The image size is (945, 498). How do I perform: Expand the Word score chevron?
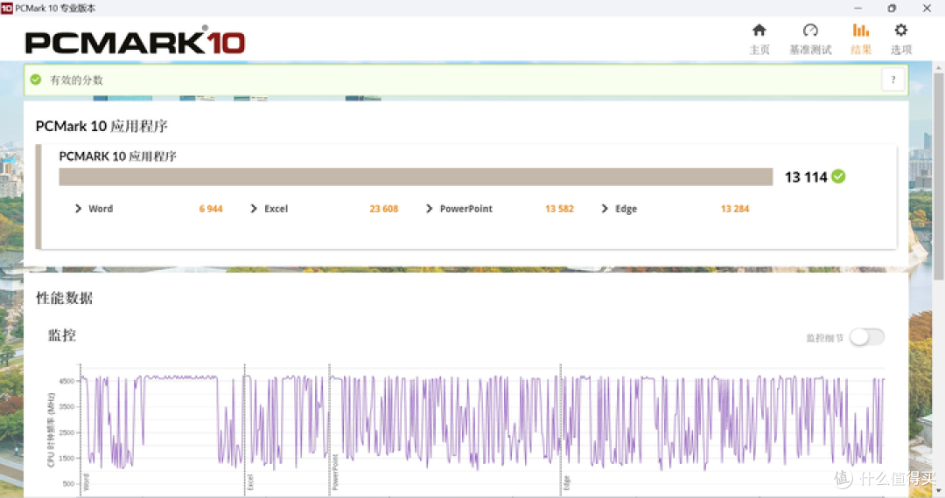(x=78, y=209)
